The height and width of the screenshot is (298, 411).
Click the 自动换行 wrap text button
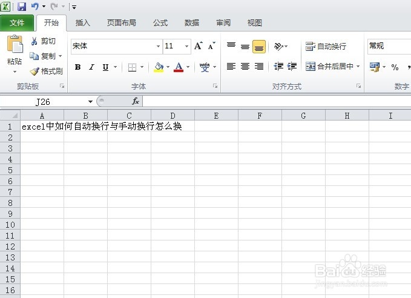click(x=326, y=47)
